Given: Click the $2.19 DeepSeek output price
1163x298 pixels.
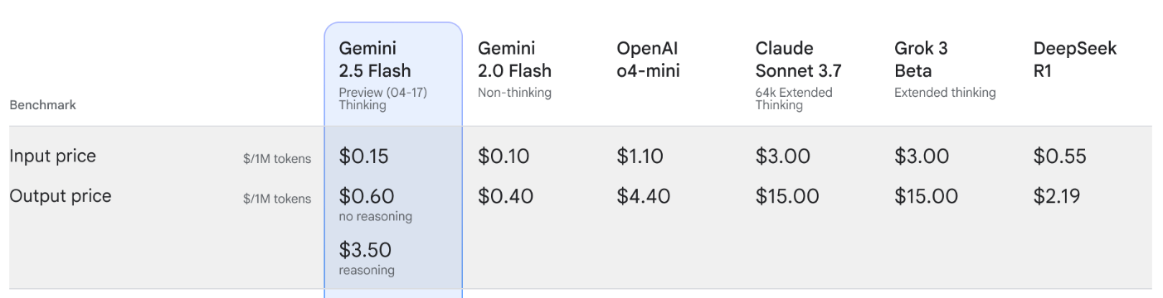Looking at the screenshot, I should point(1058,196).
